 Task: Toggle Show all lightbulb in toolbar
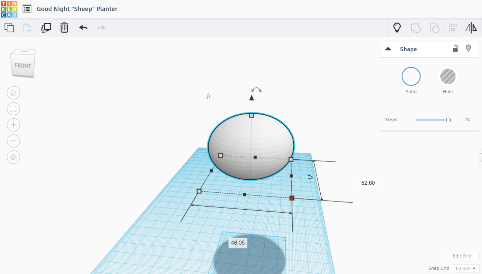coord(397,28)
